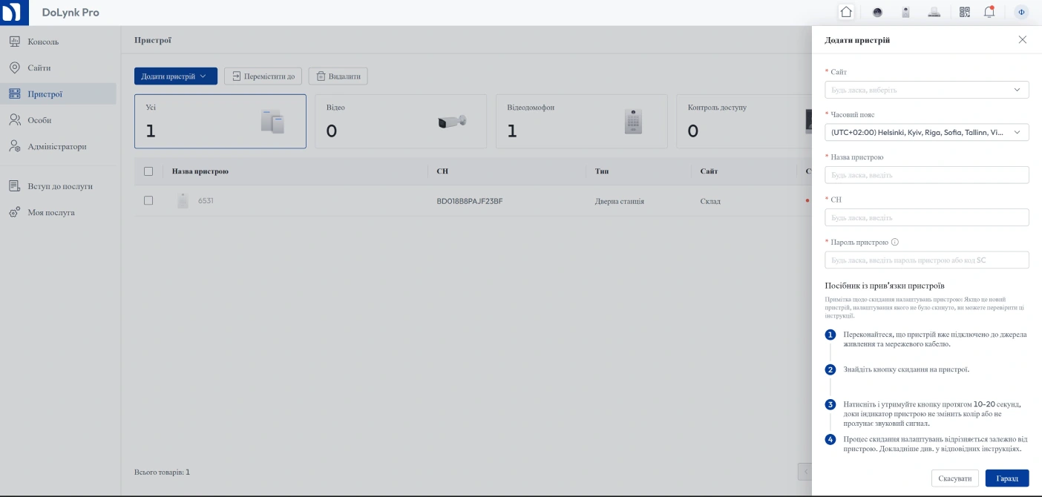Click the Гаразд button
The image size is (1042, 497).
click(1006, 478)
